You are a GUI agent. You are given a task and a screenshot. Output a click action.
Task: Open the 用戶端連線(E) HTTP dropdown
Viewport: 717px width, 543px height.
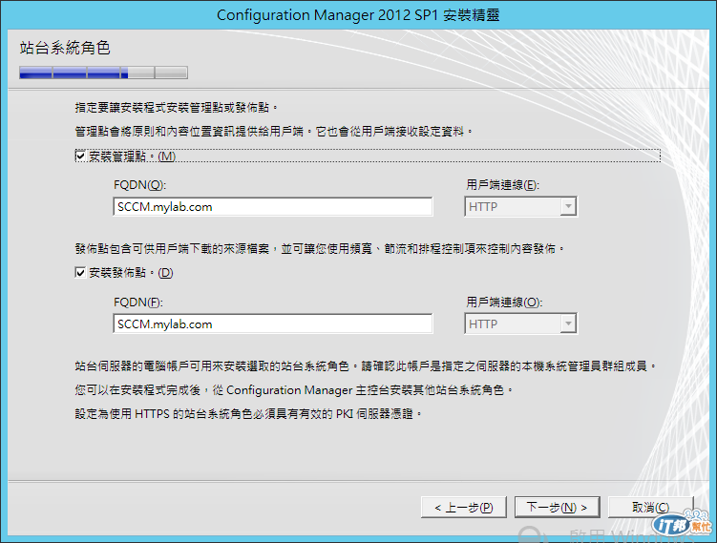(521, 206)
